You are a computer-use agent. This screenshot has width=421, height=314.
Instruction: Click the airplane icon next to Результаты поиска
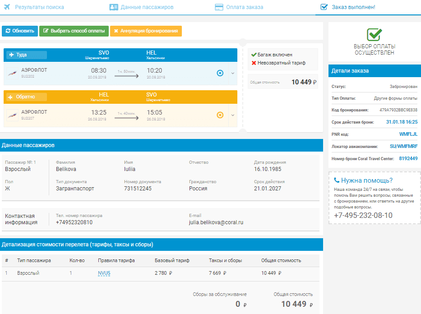pyautogui.click(x=7, y=7)
